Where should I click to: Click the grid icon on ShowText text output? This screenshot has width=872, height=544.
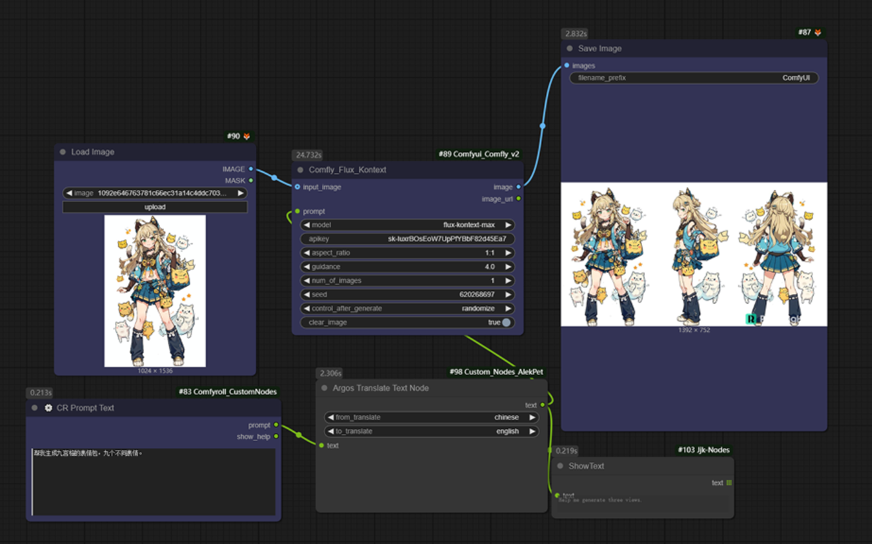coord(729,482)
